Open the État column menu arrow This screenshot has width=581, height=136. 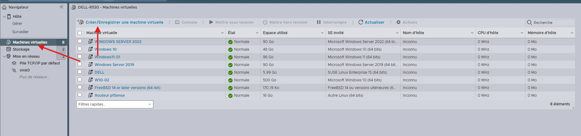pos(257,33)
